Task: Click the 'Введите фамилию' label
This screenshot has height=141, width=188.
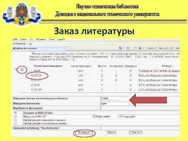Action: pos(27,103)
